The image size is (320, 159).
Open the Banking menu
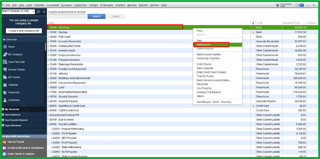(x=132, y=5)
